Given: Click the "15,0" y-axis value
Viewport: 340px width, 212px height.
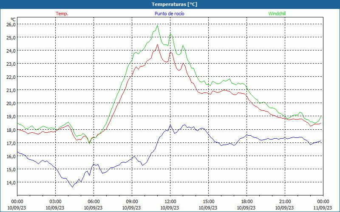Looking at the screenshot, I should tap(11, 170).
